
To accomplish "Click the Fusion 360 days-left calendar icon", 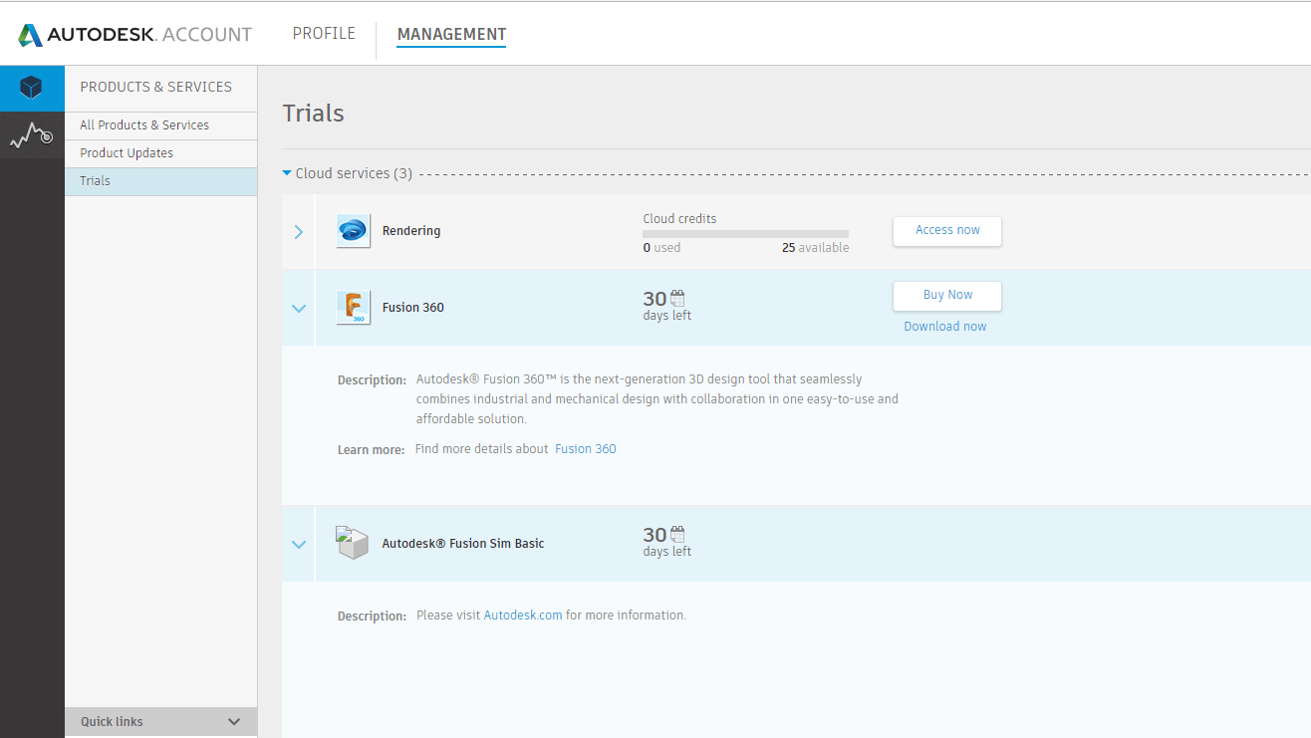I will [678, 298].
